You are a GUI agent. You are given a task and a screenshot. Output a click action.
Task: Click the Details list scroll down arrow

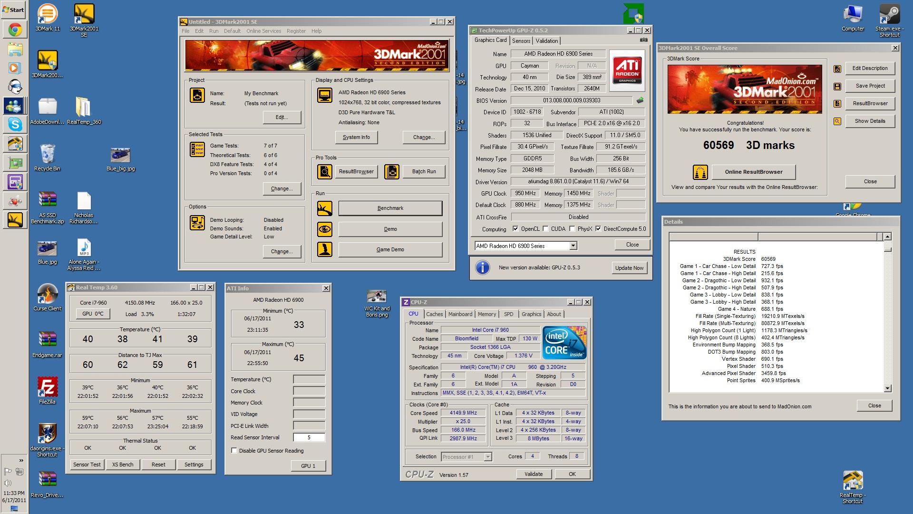887,388
